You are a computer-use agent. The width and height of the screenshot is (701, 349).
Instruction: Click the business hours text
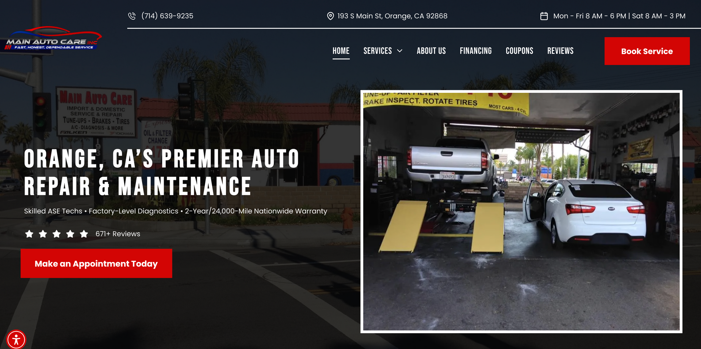(x=619, y=16)
